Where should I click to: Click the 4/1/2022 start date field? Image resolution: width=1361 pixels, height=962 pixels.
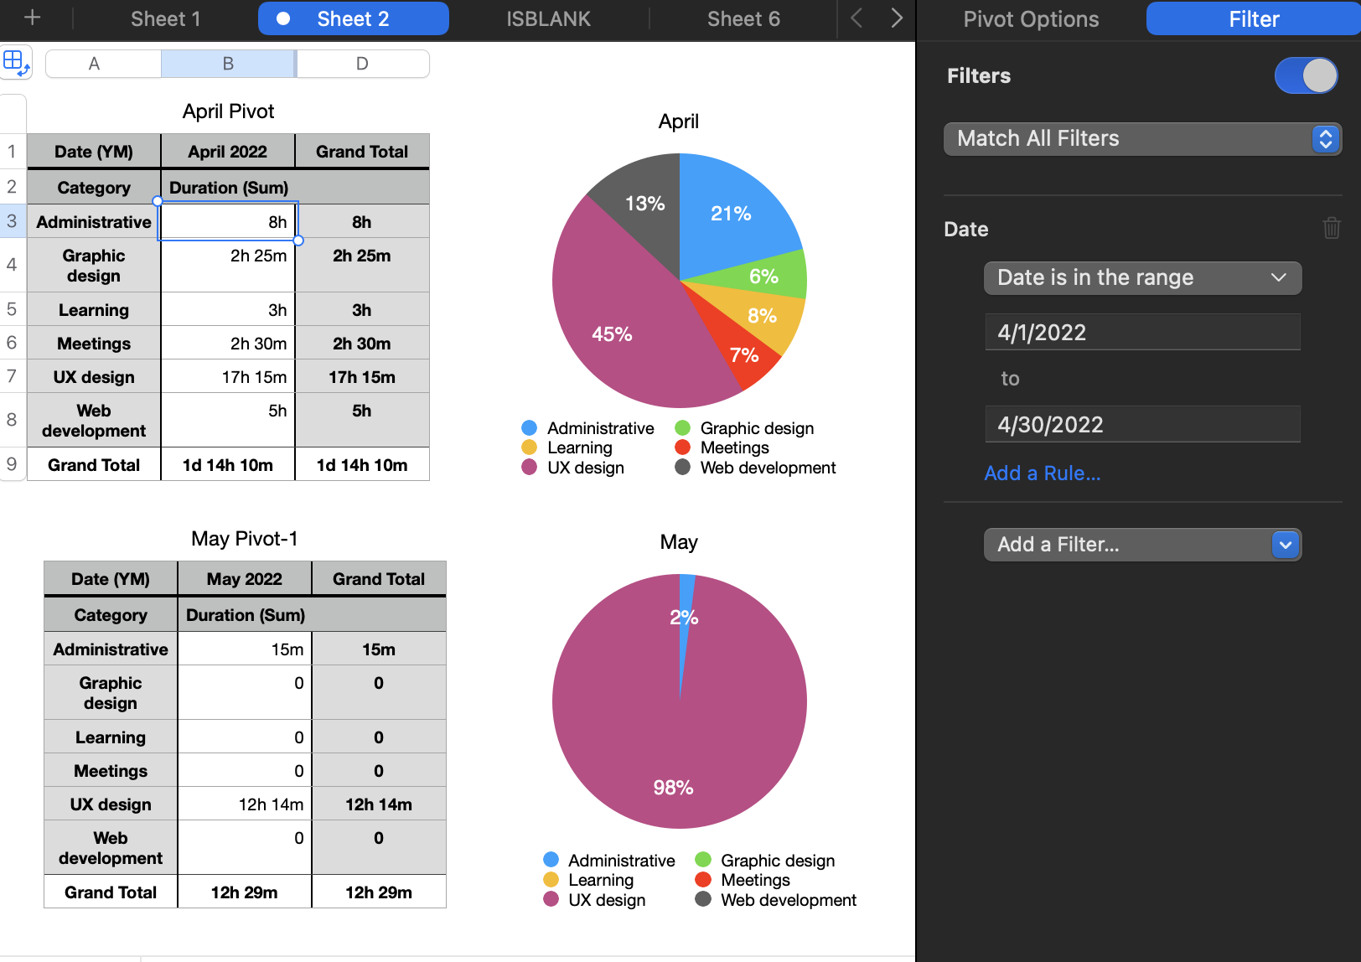point(1142,332)
